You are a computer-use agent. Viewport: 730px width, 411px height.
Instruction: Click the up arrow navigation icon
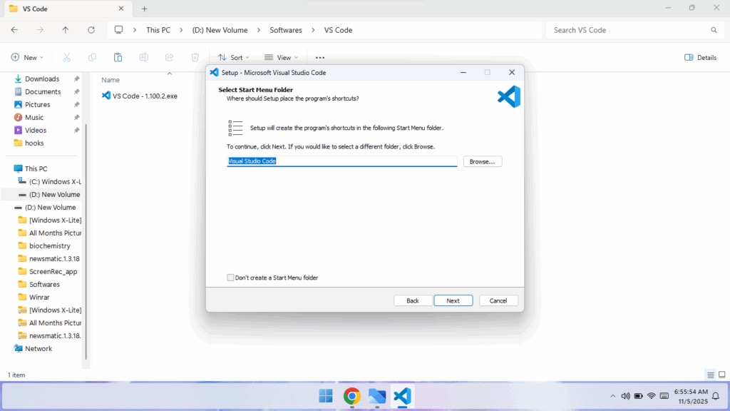66,30
